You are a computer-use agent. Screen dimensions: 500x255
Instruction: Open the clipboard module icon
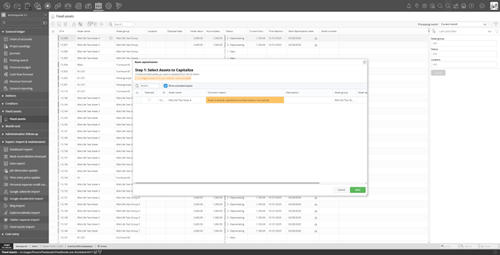point(28,6)
